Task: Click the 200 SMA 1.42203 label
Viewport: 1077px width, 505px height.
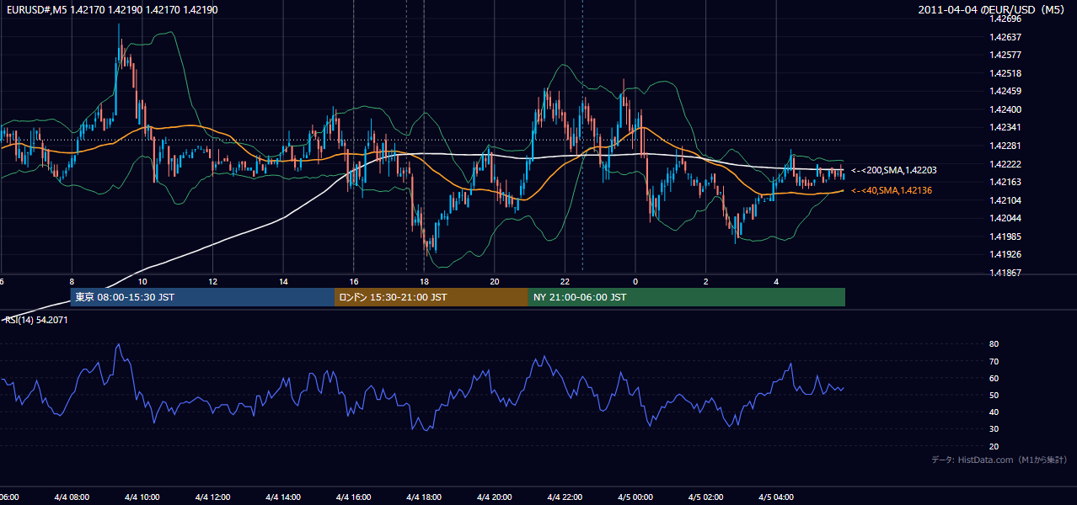Action: pyautogui.click(x=893, y=170)
